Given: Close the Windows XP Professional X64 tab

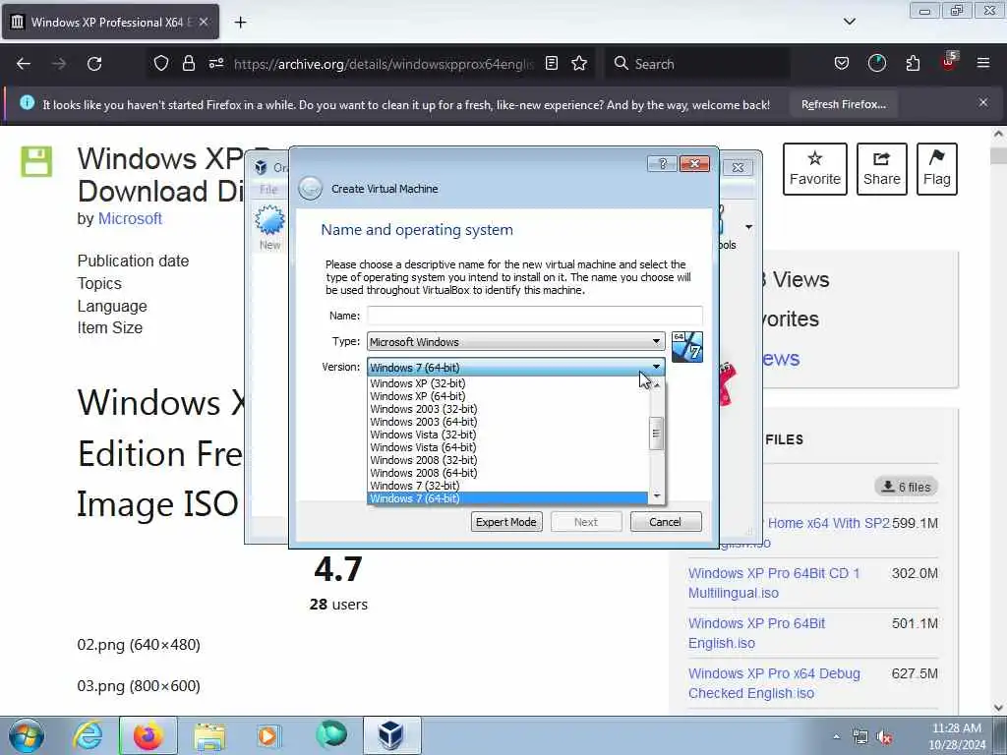Looking at the screenshot, I should click(x=203, y=23).
